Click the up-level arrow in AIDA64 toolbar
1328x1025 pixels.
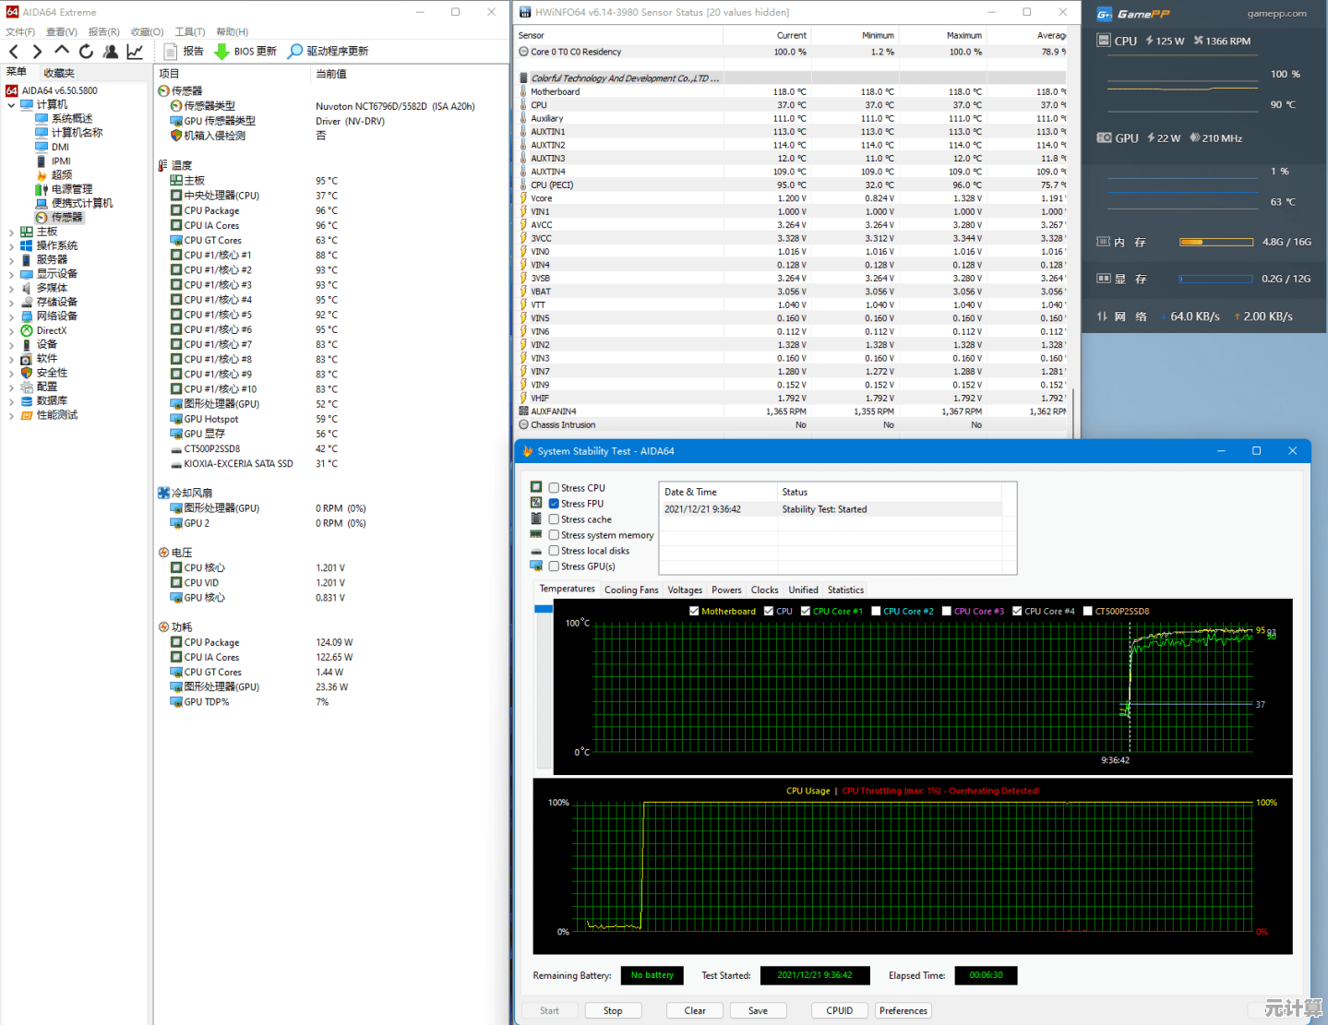62,51
